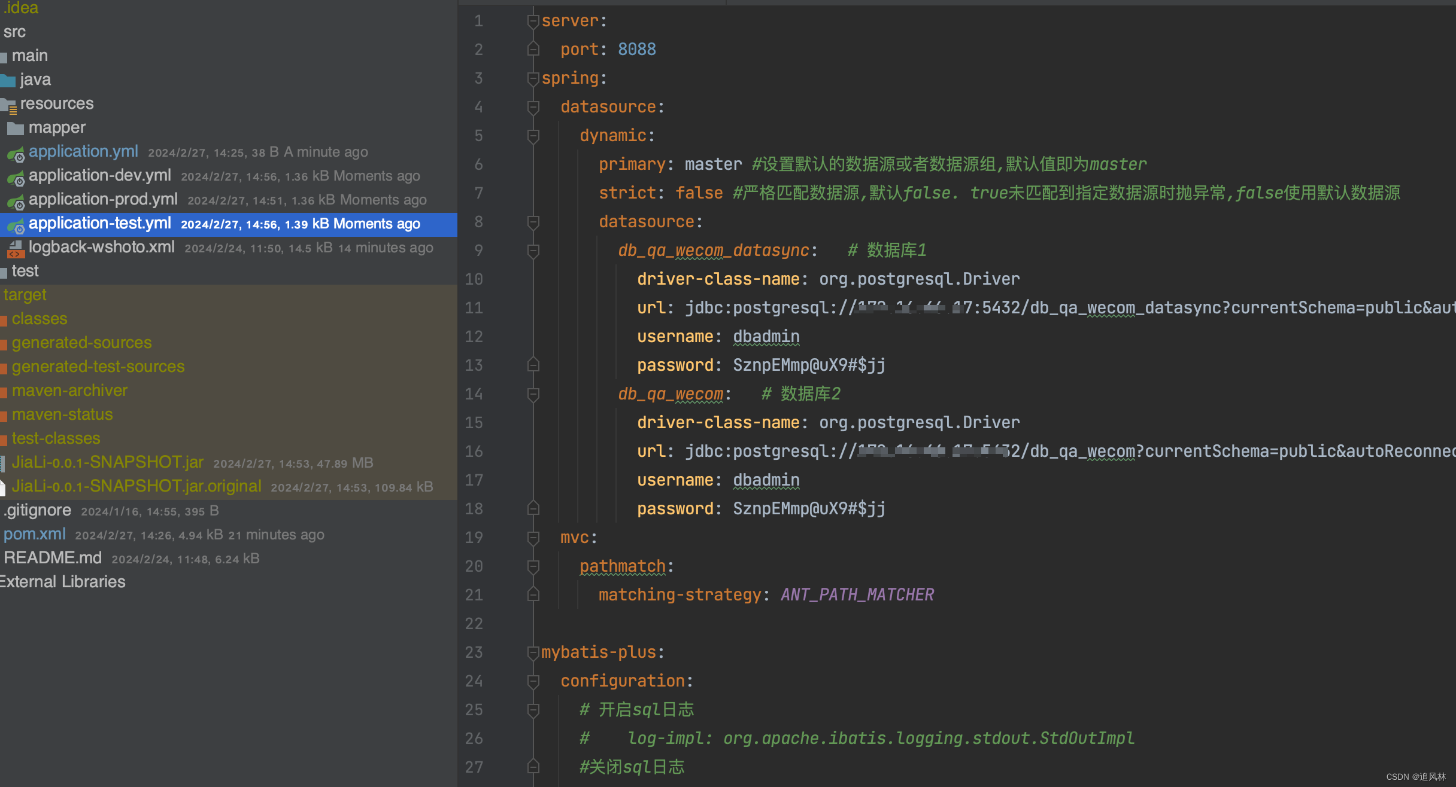Select the maven-status folder
Viewport: 1456px width, 787px height.
tap(62, 414)
